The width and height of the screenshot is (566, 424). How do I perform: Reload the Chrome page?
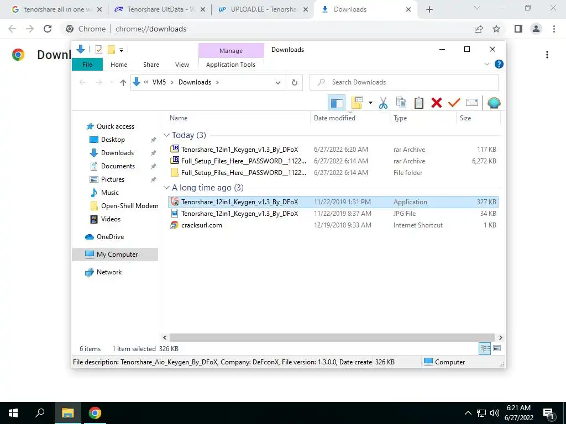pyautogui.click(x=48, y=29)
